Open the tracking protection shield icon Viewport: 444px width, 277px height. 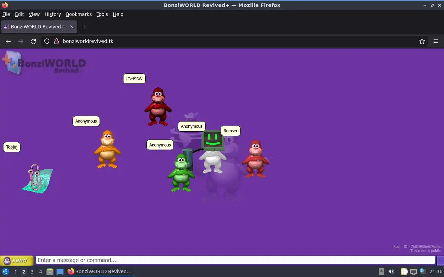point(47,41)
